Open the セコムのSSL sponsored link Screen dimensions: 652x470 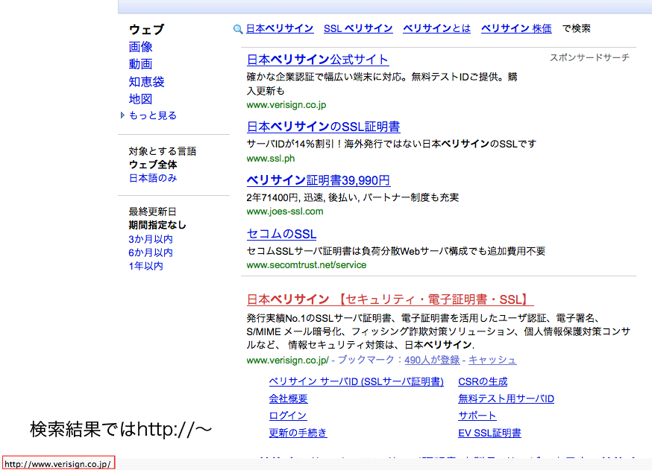pyautogui.click(x=282, y=234)
